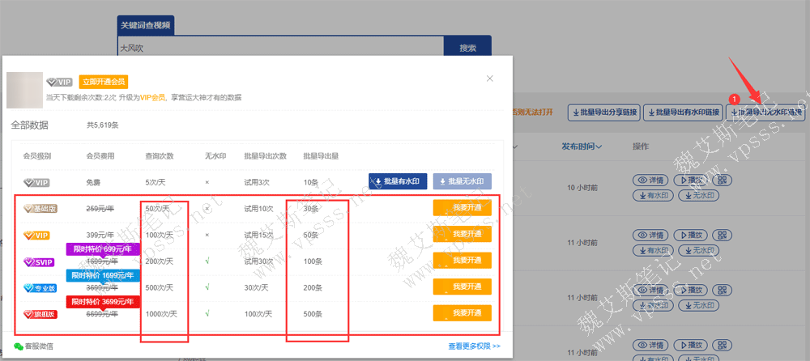Click the search field containing 大风吹
The image size is (810, 361).
tap(280, 48)
